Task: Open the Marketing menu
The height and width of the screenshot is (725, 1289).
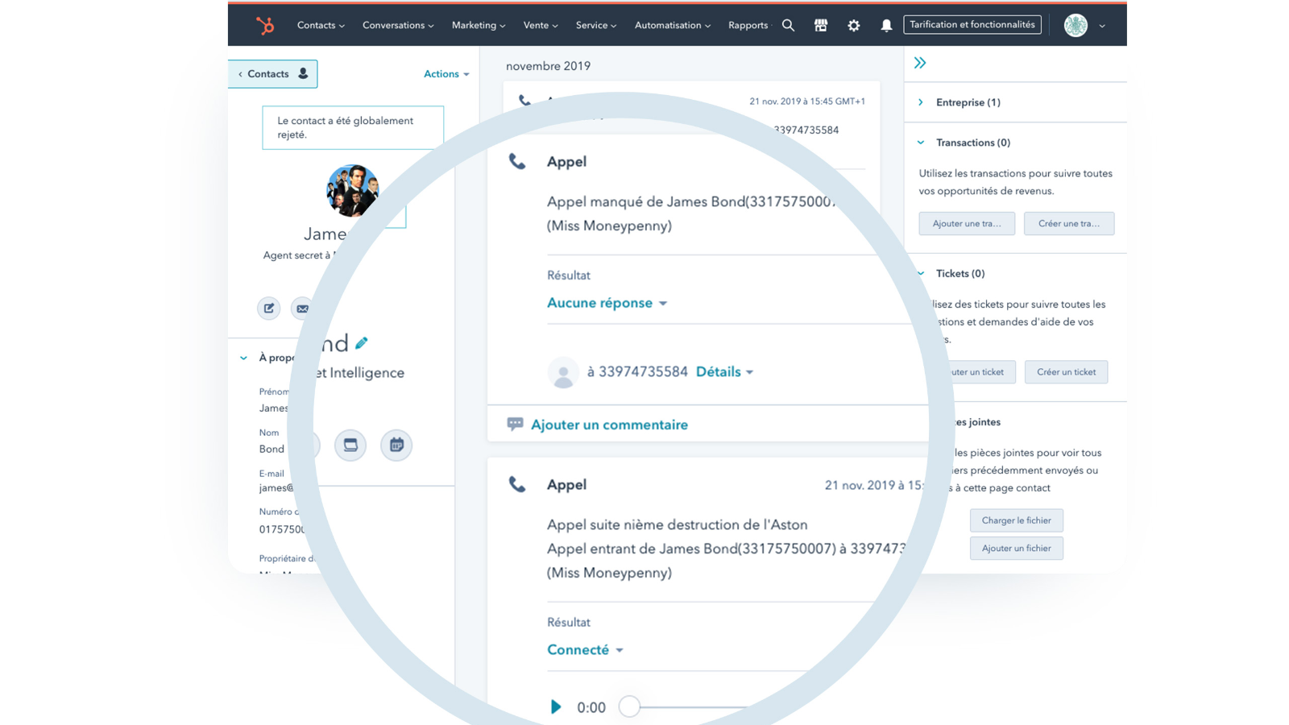Action: coord(479,26)
